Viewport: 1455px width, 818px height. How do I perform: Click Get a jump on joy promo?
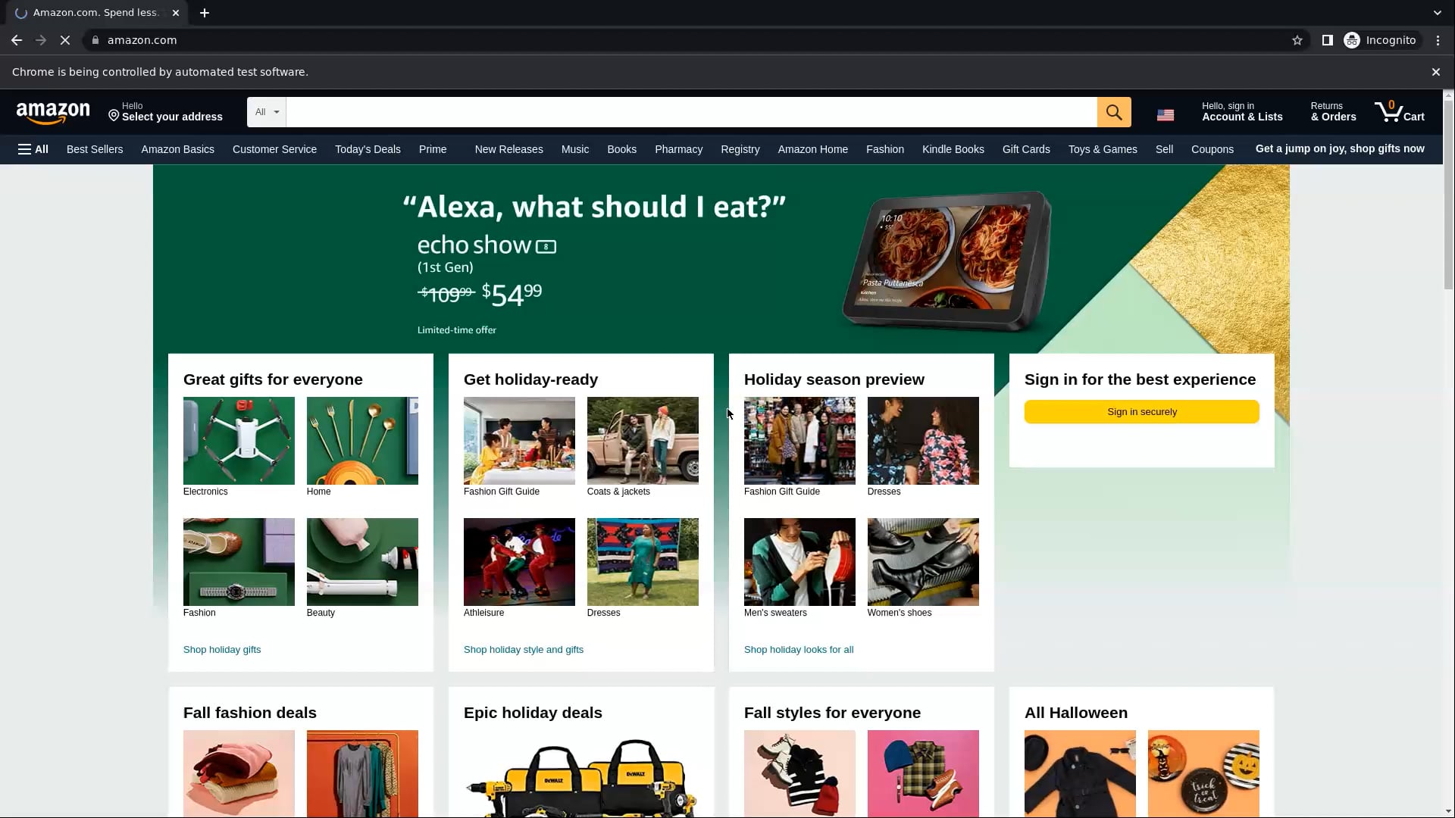tap(1340, 148)
